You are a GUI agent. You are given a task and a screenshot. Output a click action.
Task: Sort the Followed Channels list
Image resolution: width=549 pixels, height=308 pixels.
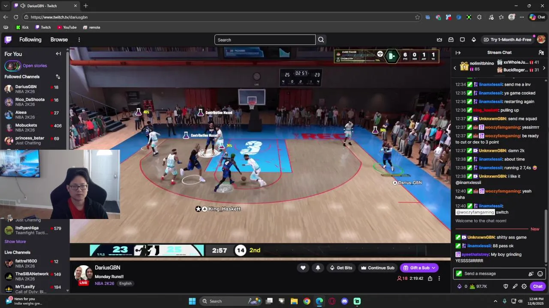(x=58, y=77)
